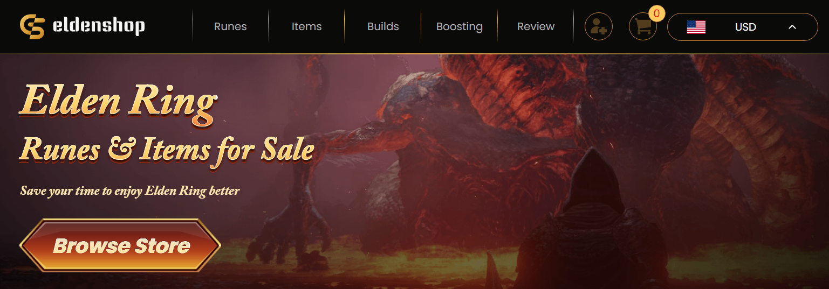Viewport: 829px width, 289px height.
Task: Go to the Items section
Action: click(x=306, y=26)
